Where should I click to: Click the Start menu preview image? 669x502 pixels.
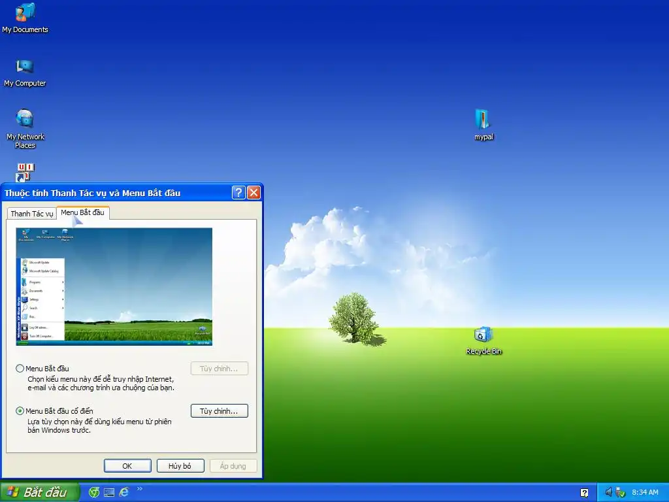[x=114, y=286]
